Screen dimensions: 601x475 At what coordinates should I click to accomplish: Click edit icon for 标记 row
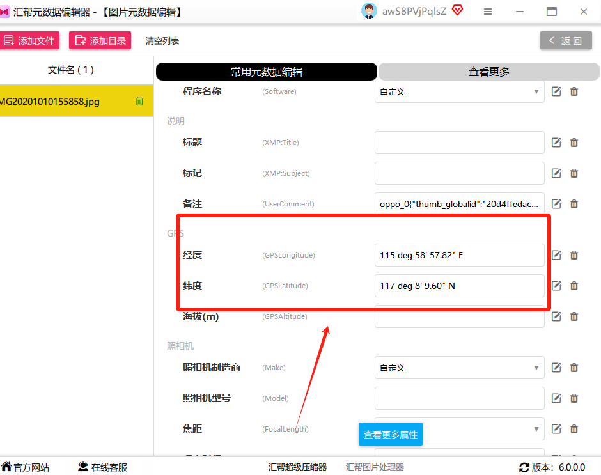tap(556, 173)
